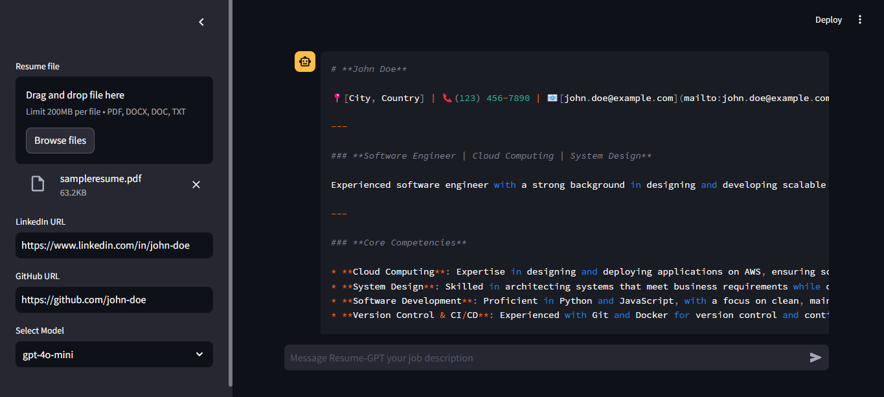This screenshot has width=884, height=397.
Task: Click the red phone emoji icon
Action: (x=447, y=98)
